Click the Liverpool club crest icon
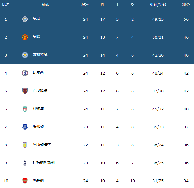The width and height of the screenshot is (194, 188). tap(25, 109)
